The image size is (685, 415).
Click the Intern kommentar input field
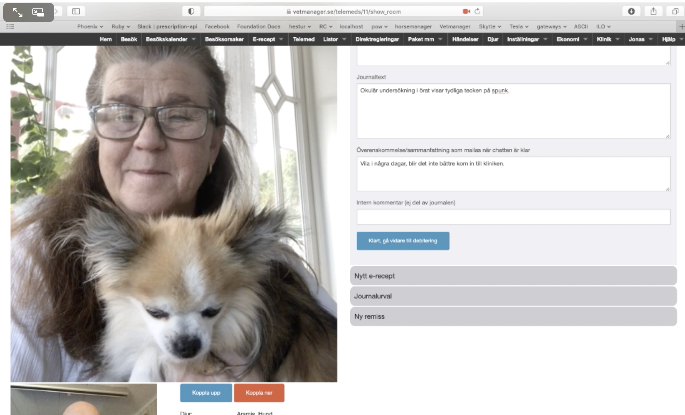(x=513, y=217)
